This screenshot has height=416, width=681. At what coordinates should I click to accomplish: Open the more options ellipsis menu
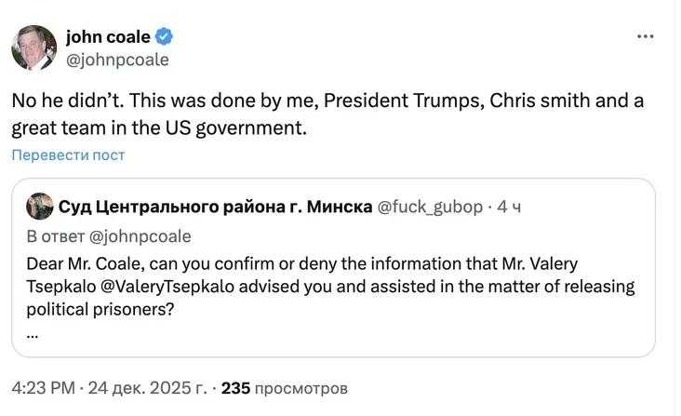click(x=646, y=36)
